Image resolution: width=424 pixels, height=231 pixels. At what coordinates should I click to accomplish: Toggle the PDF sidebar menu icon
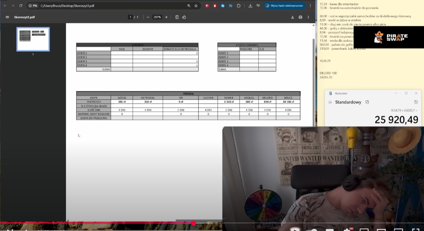pyautogui.click(x=7, y=17)
